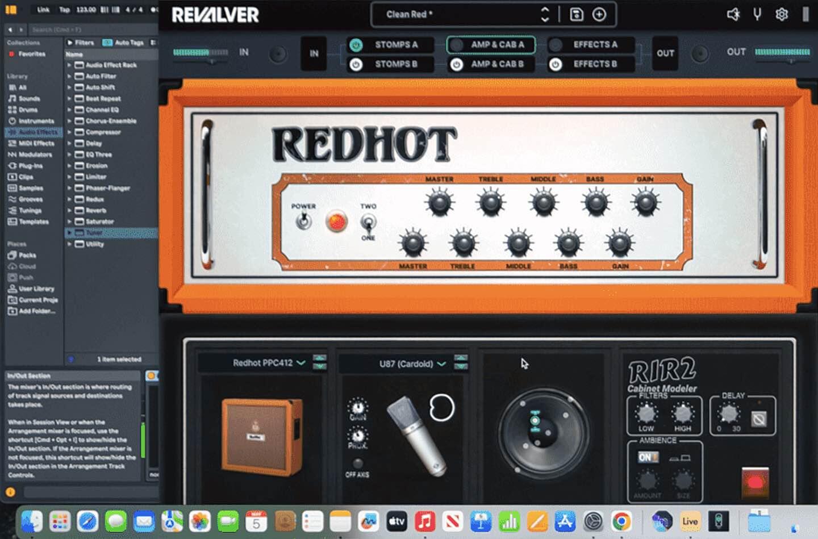
Task: Toggle the Ambience ON switch
Action: point(648,457)
